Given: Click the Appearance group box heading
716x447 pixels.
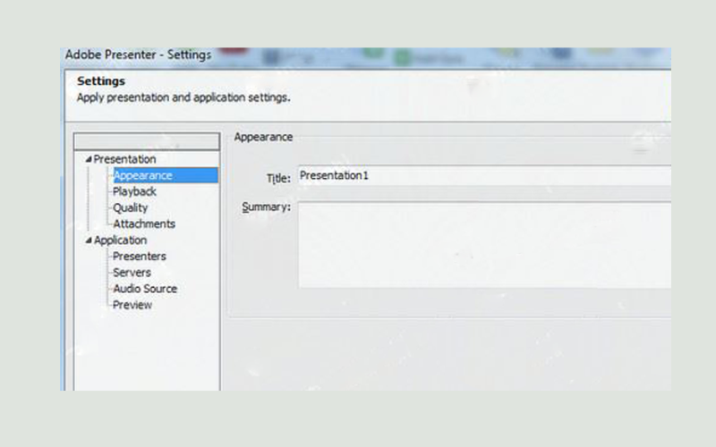Looking at the screenshot, I should pyautogui.click(x=263, y=137).
